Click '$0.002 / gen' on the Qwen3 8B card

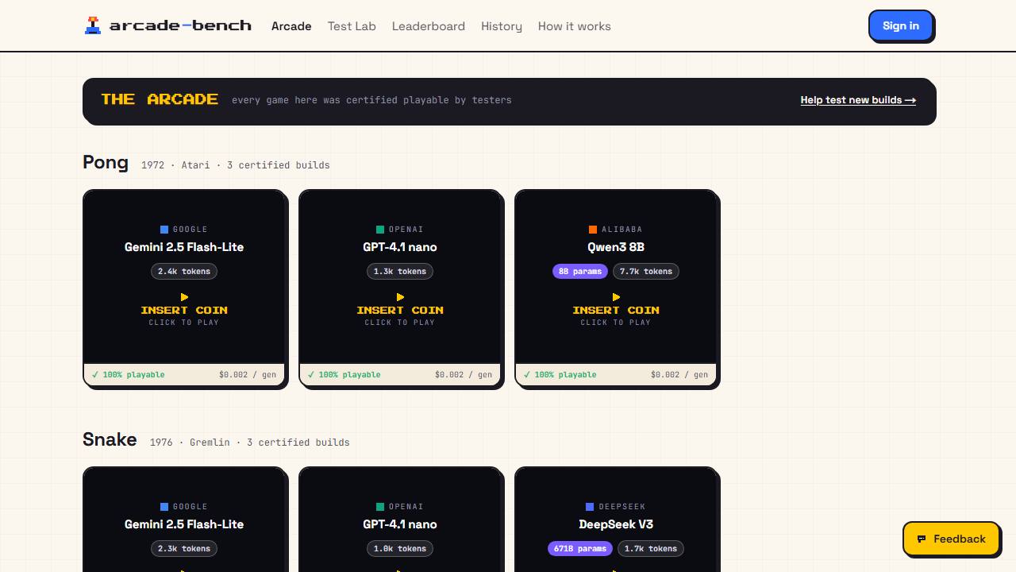(679, 375)
